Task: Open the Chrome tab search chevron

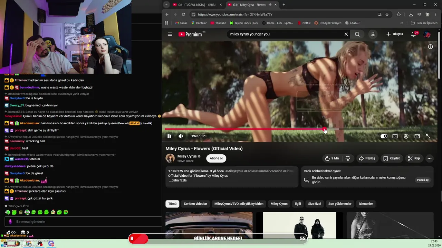Action: click(x=166, y=4)
